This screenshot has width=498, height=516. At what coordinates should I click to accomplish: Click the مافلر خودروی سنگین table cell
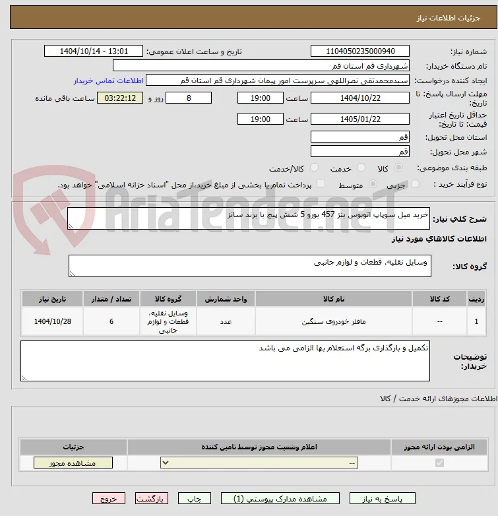[x=334, y=321]
